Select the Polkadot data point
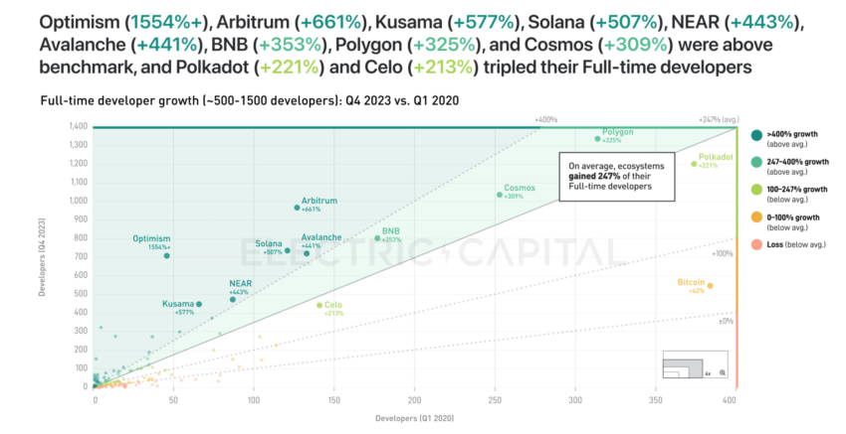The height and width of the screenshot is (434, 846). (x=694, y=164)
